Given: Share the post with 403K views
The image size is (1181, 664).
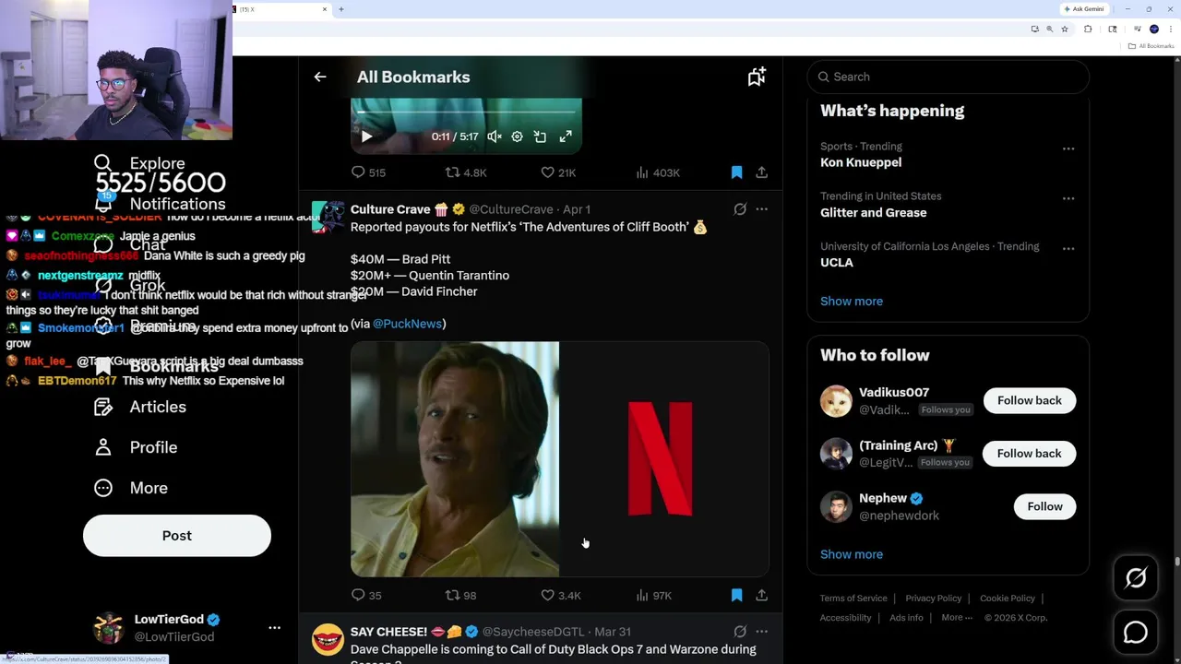Looking at the screenshot, I should [x=761, y=172].
